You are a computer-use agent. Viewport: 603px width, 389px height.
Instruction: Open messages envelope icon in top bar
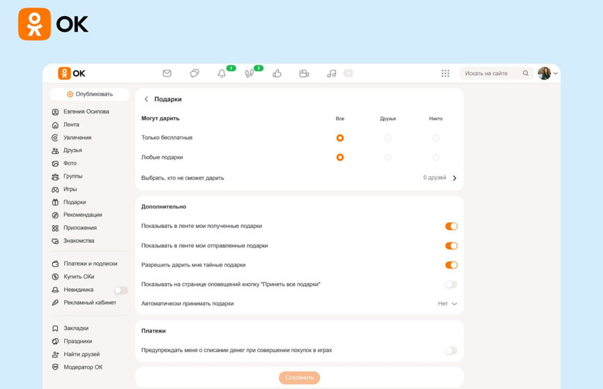click(x=167, y=73)
